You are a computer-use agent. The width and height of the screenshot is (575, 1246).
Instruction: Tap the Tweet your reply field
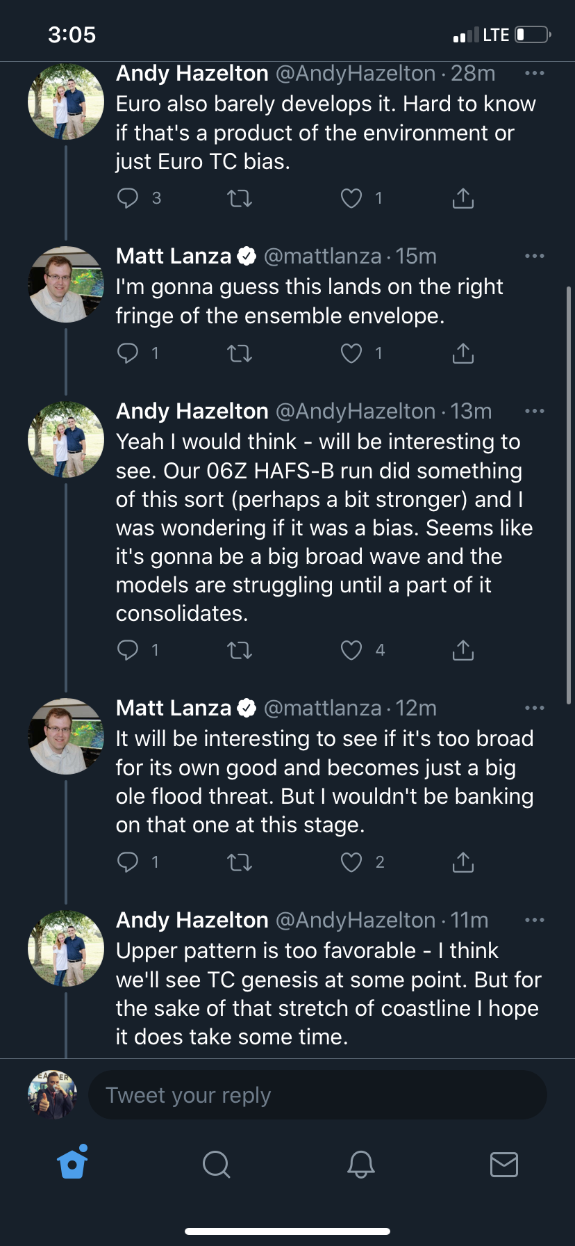click(x=317, y=1095)
